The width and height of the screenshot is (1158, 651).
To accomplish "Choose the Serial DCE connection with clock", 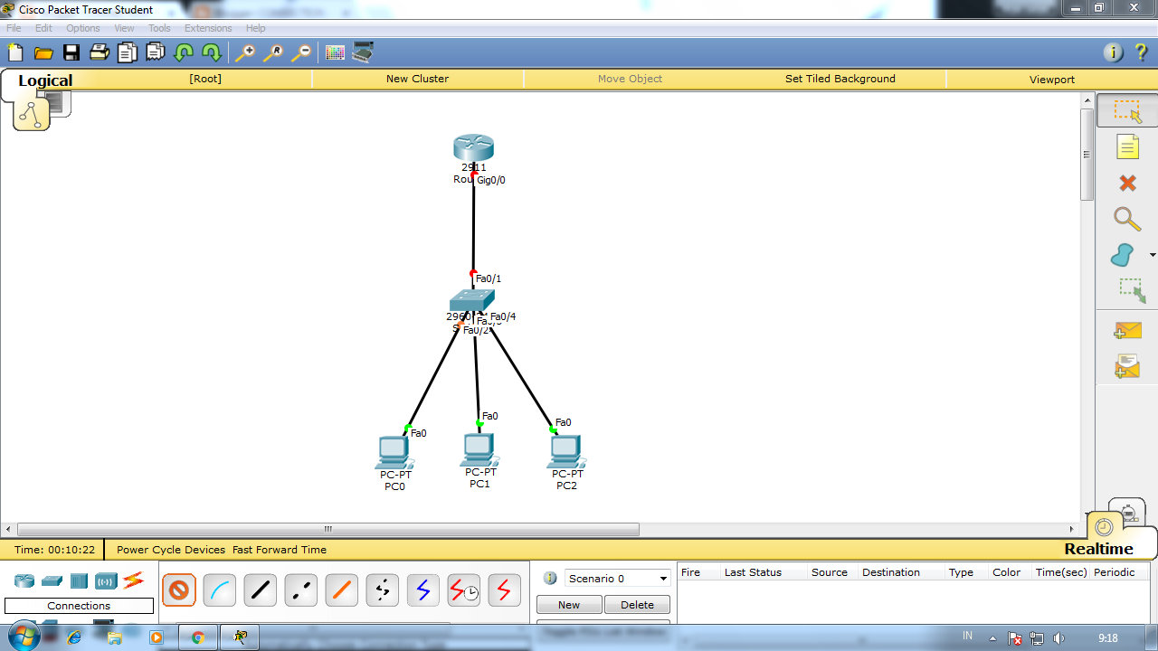I will pos(462,590).
